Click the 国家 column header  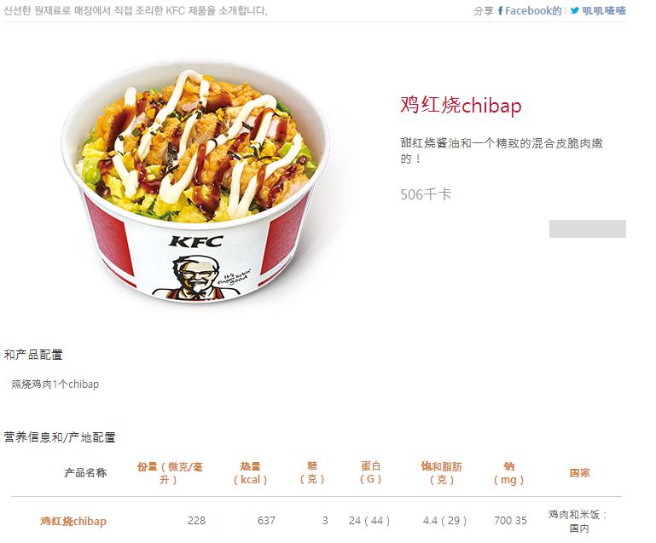pyautogui.click(x=579, y=473)
